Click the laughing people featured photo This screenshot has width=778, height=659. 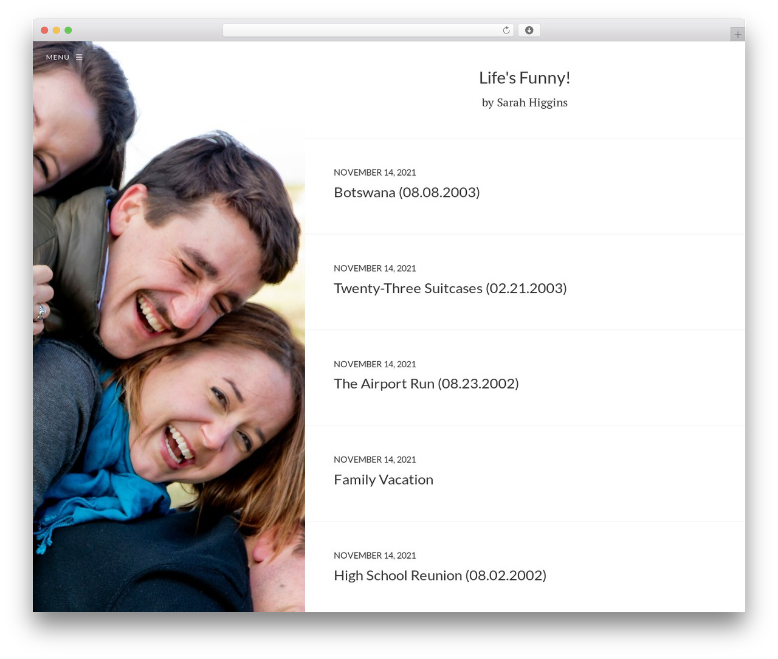pos(169,326)
